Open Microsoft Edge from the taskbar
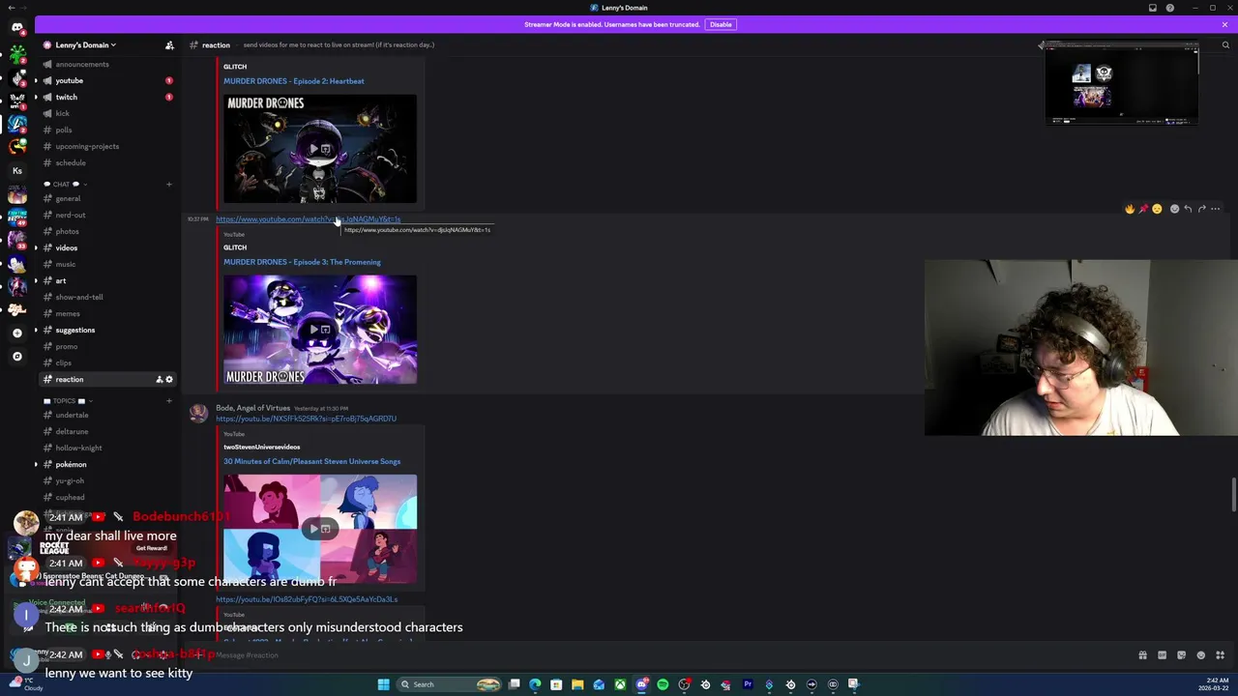 (535, 684)
